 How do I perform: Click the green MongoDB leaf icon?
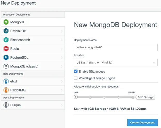click(6, 22)
